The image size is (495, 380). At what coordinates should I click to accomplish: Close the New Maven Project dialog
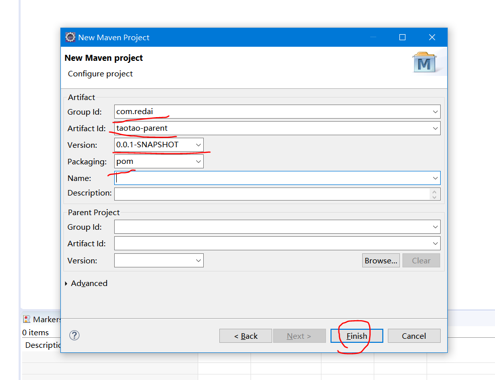(432, 37)
